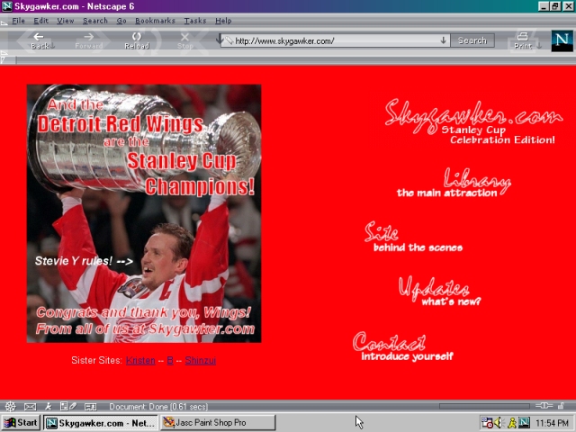Switch to Jasc Paint Shop Pro taskbar button
This screenshot has width=576, height=432.
pyautogui.click(x=218, y=423)
